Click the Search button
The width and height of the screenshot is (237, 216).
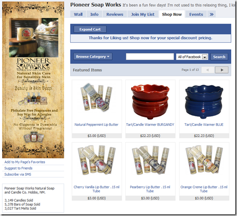click(x=219, y=57)
